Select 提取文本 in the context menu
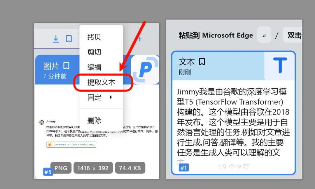 (x=101, y=83)
